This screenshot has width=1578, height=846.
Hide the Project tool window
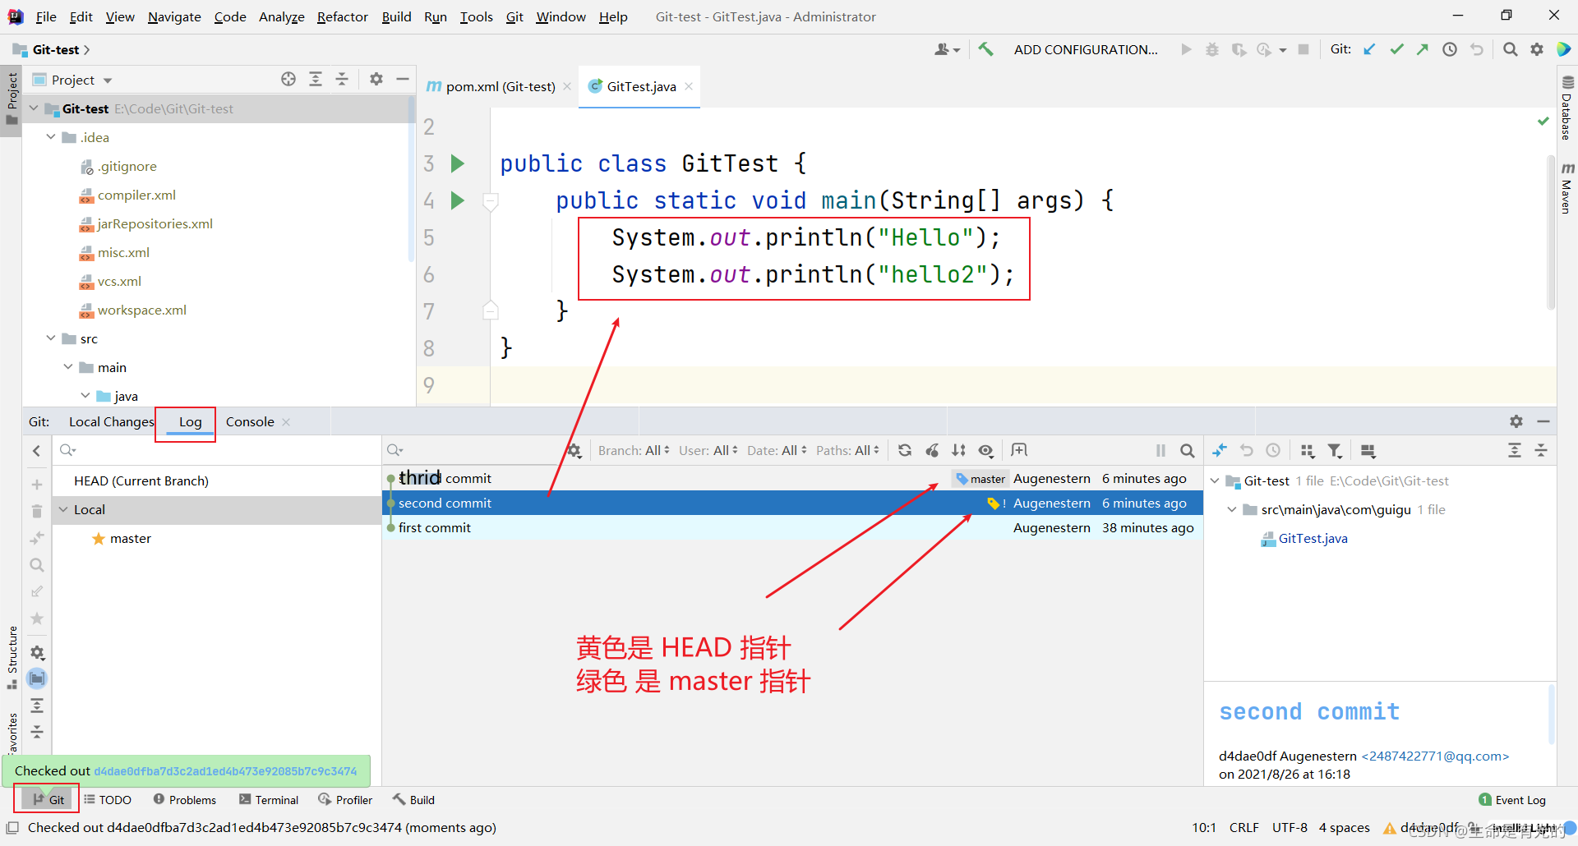403,79
